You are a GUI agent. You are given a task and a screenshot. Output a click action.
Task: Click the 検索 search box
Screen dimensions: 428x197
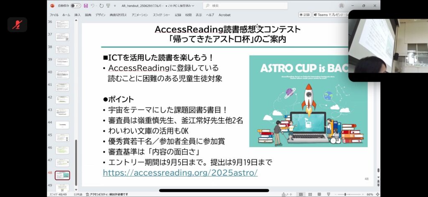(x=245, y=6)
